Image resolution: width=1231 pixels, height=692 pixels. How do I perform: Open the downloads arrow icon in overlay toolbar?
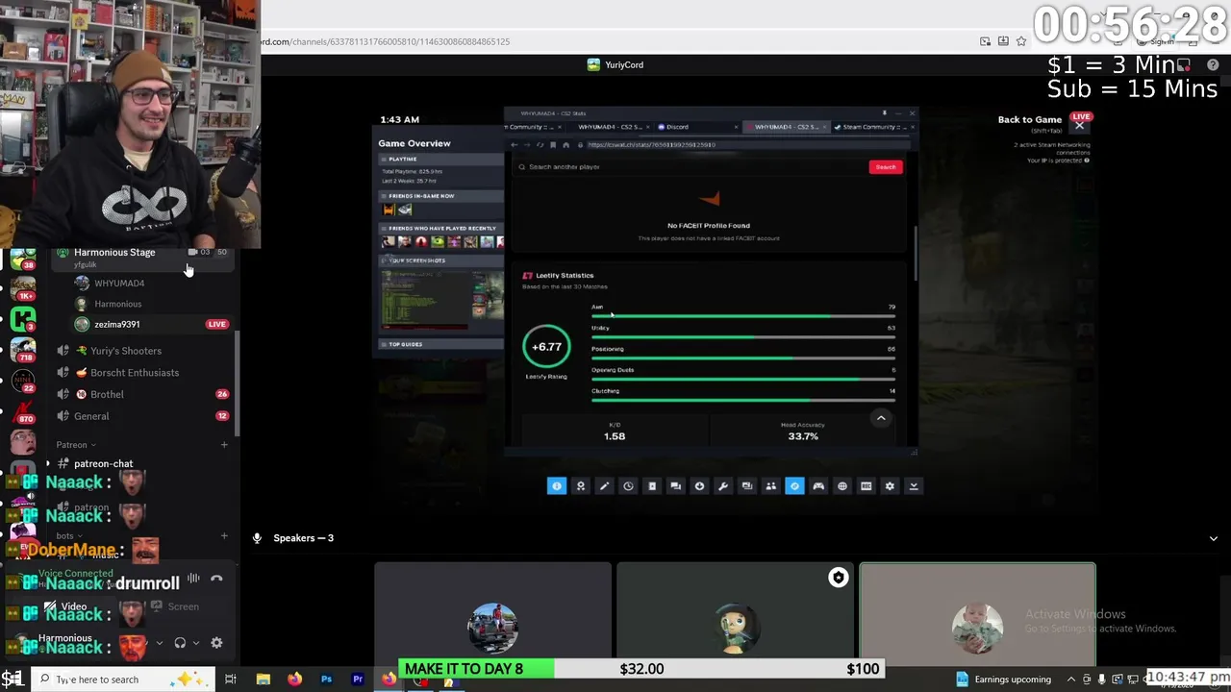point(699,486)
